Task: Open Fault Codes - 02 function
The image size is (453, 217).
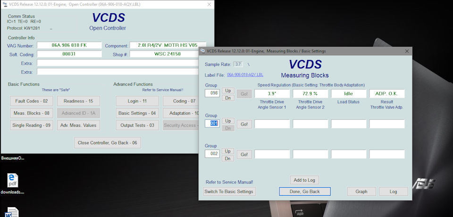Action: (31, 101)
